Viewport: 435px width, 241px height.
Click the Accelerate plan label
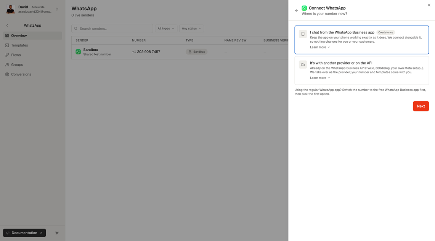[38, 7]
